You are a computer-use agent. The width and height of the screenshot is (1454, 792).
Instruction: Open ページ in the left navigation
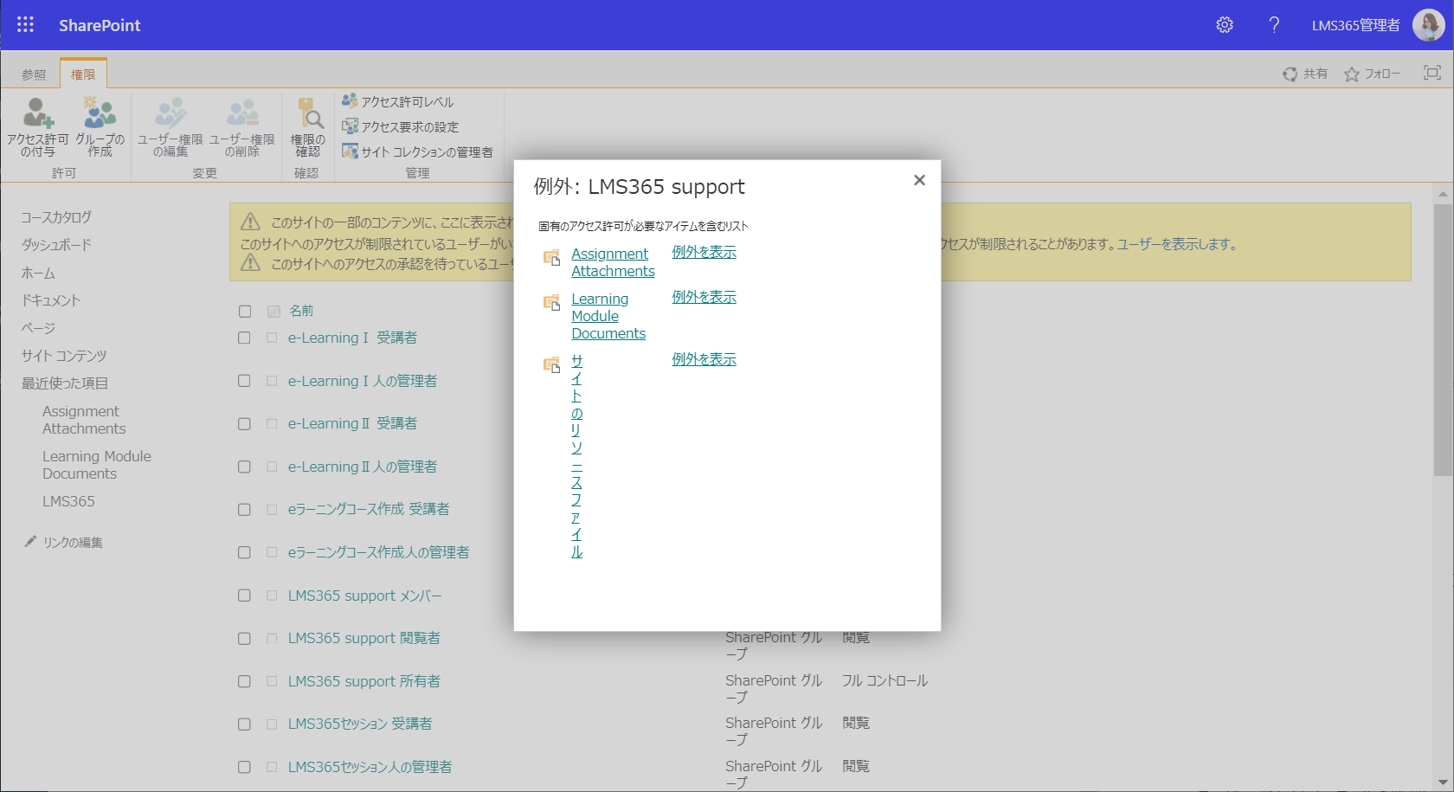click(38, 328)
